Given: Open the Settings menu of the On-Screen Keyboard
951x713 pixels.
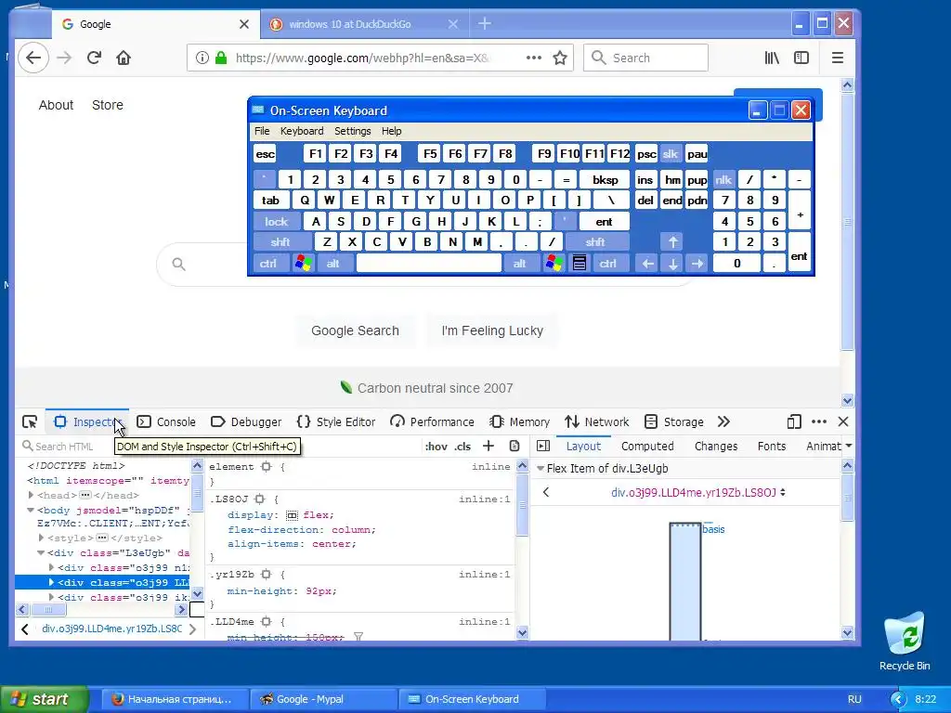Looking at the screenshot, I should tap(352, 131).
